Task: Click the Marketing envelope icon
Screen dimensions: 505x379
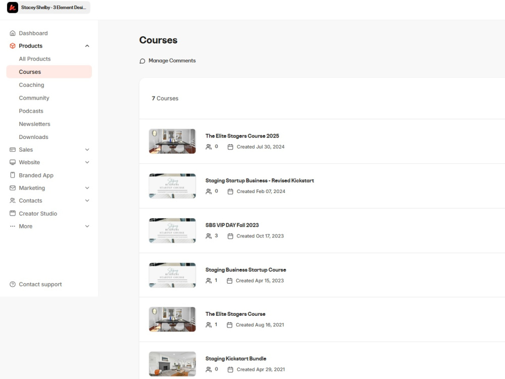Action: tap(13, 188)
